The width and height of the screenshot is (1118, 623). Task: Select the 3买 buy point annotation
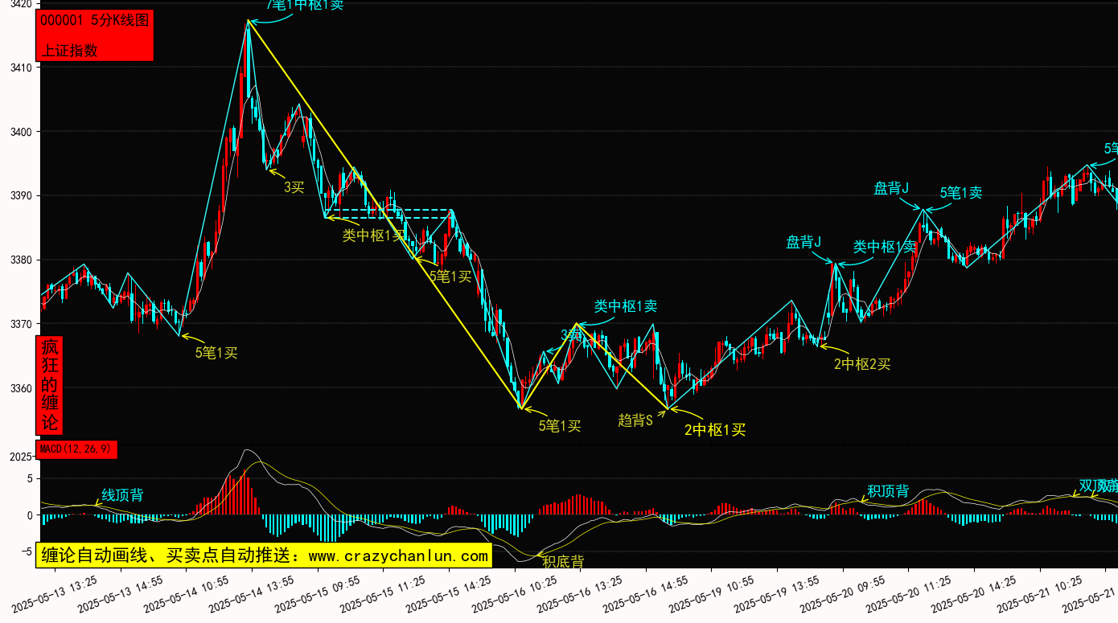(x=294, y=187)
